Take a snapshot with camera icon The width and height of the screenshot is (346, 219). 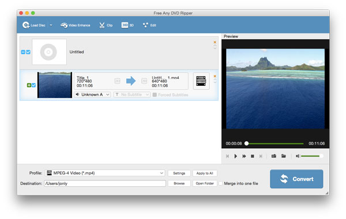pyautogui.click(x=274, y=156)
